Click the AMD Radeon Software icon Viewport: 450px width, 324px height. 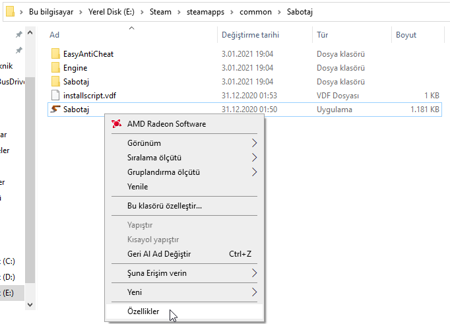[x=117, y=124]
